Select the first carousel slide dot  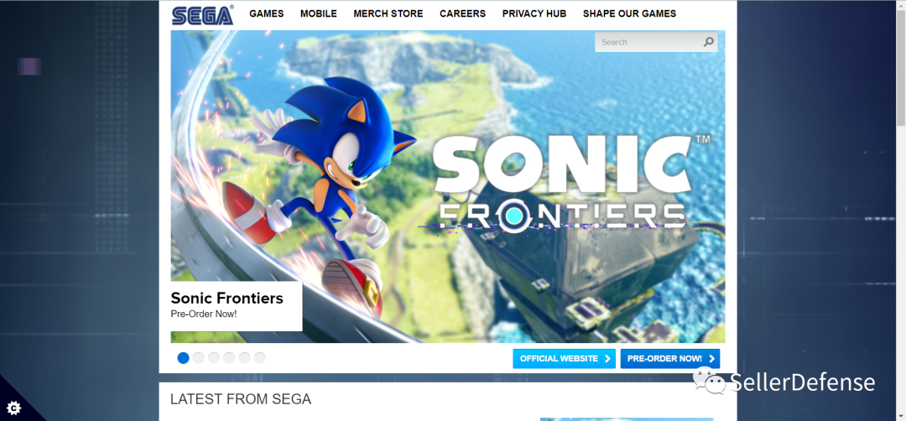click(183, 358)
